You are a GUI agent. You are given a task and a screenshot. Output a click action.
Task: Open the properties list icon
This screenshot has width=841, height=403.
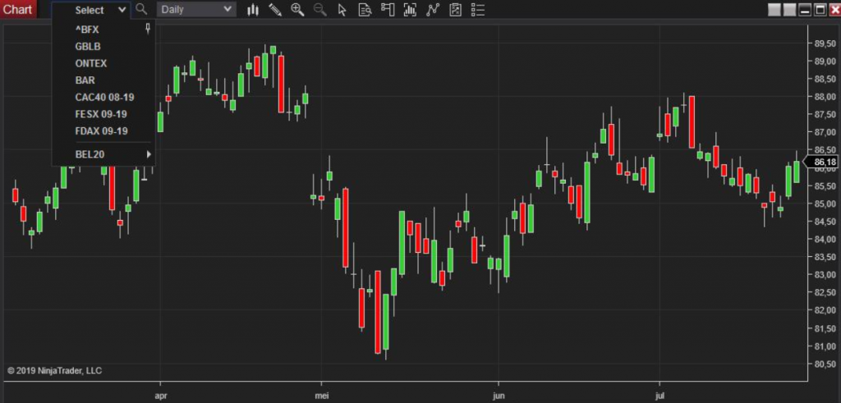477,10
